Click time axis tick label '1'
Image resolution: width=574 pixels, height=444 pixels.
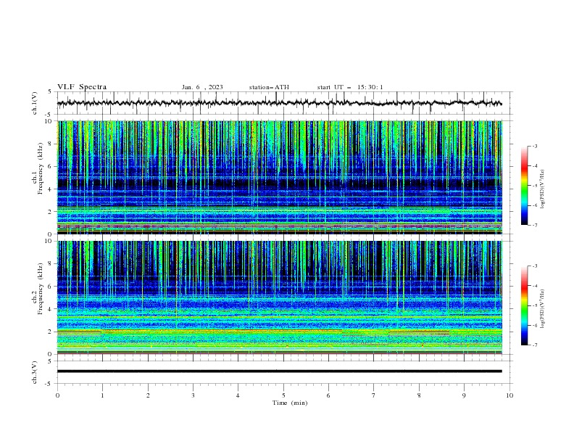[102, 395]
